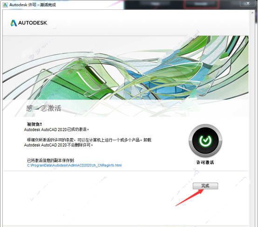
Task: Click the 感谢您激活 heading
Action: click(x=44, y=108)
